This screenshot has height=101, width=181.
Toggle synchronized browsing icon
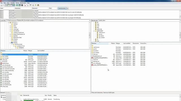click(x=36, y=5)
